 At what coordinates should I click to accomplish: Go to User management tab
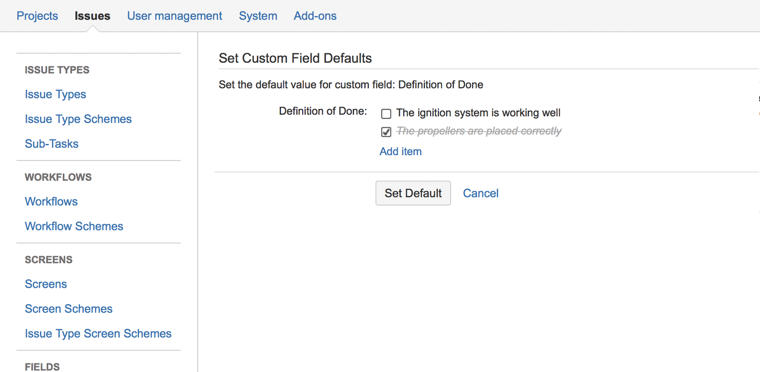coord(175,16)
